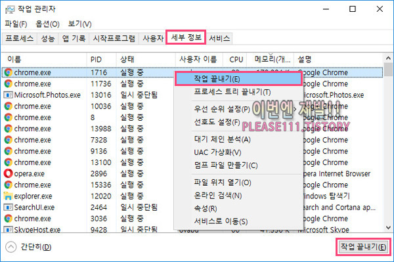Switch to the 성능 tab
Viewport: 394px width, 262px height.
pyautogui.click(x=48, y=39)
